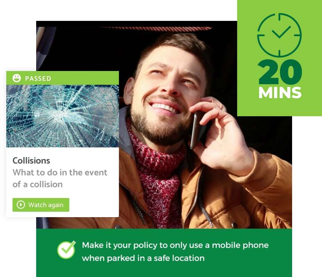
Task: Click the Watch again button
Action: [41, 205]
